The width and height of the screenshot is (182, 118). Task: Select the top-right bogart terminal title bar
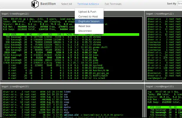coord(163,14)
